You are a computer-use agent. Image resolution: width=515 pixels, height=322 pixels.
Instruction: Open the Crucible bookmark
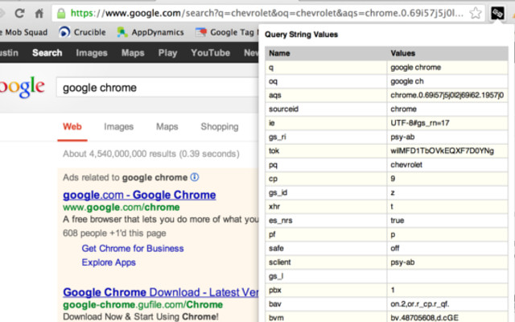click(x=82, y=32)
